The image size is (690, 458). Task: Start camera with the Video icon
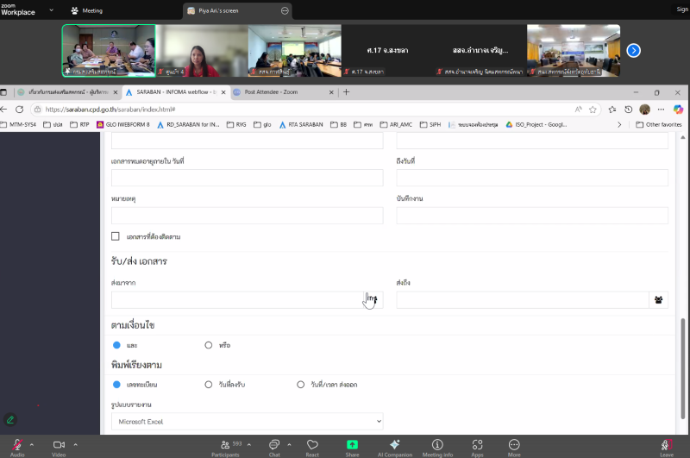pos(59,443)
